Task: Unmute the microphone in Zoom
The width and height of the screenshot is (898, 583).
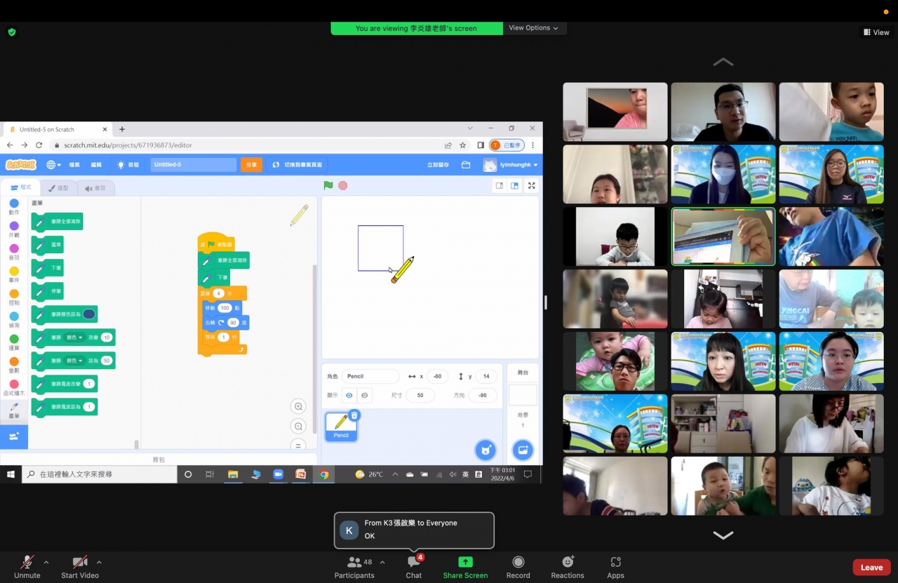Action: 27,567
